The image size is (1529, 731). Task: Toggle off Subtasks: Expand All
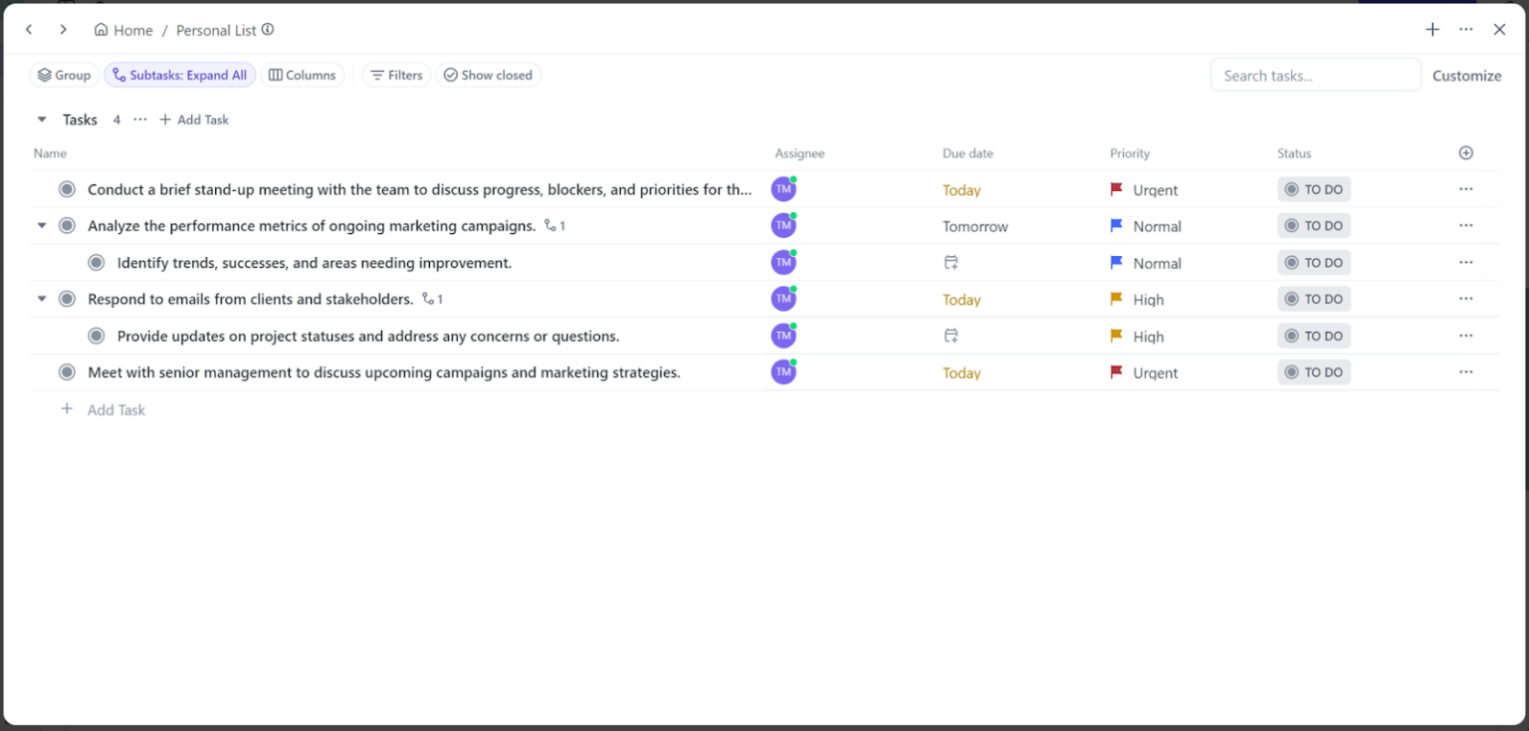click(179, 74)
